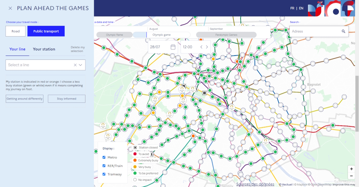The width and height of the screenshot is (359, 187).
Task: Toggle the Metro display checkbox
Action: 104,157
